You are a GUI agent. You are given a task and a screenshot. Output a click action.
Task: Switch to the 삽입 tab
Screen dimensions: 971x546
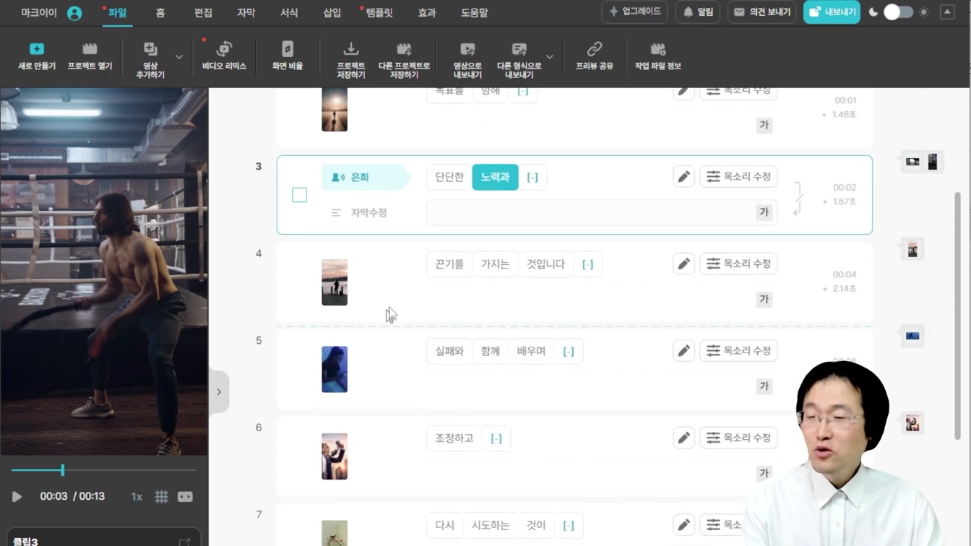click(x=332, y=13)
